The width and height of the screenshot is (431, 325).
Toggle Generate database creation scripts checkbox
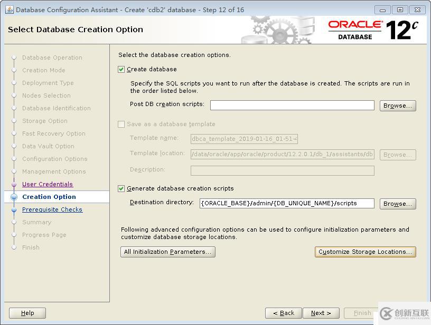[x=121, y=188]
